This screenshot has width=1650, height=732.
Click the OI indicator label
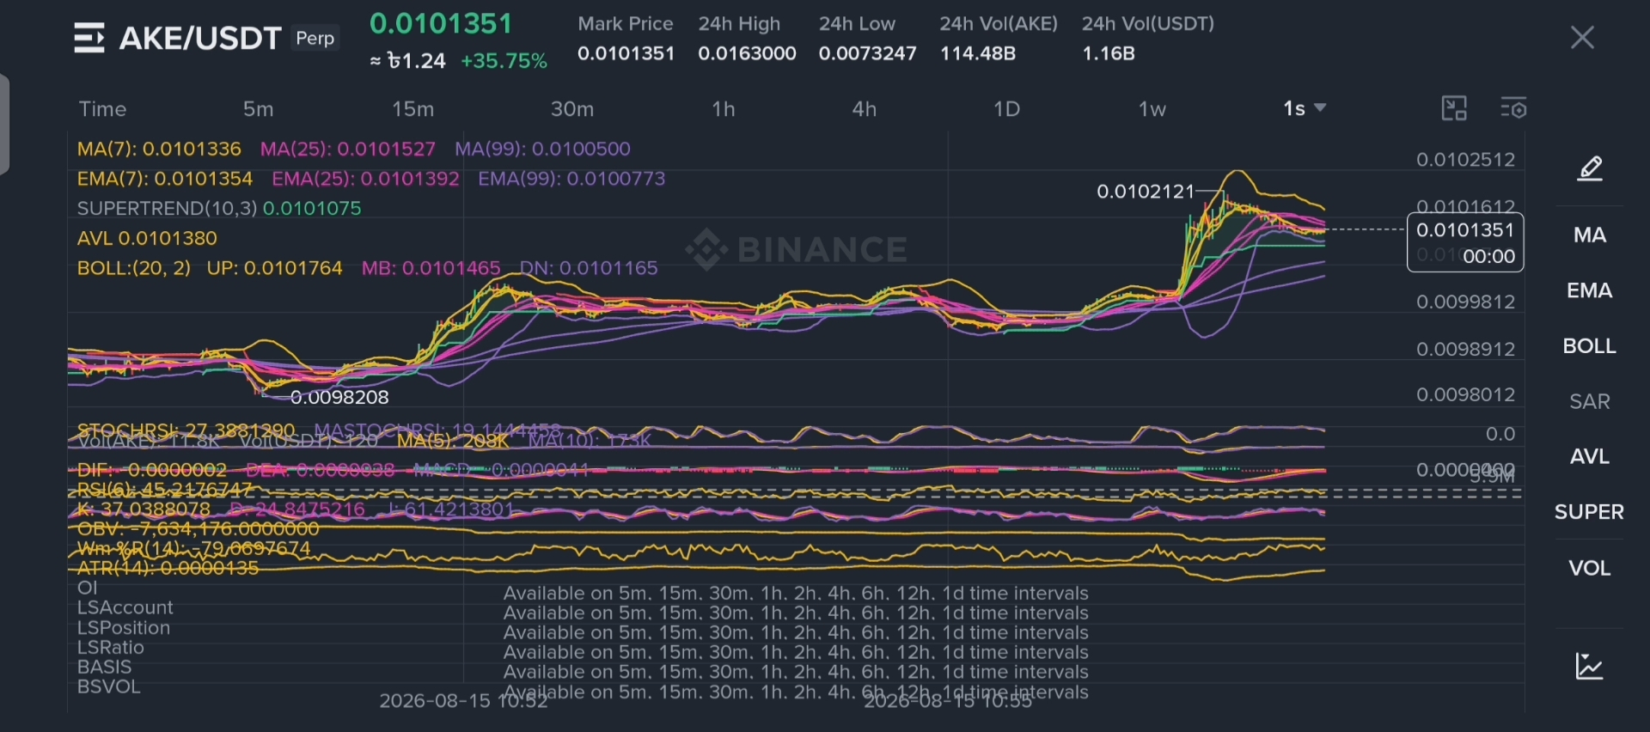tap(88, 588)
